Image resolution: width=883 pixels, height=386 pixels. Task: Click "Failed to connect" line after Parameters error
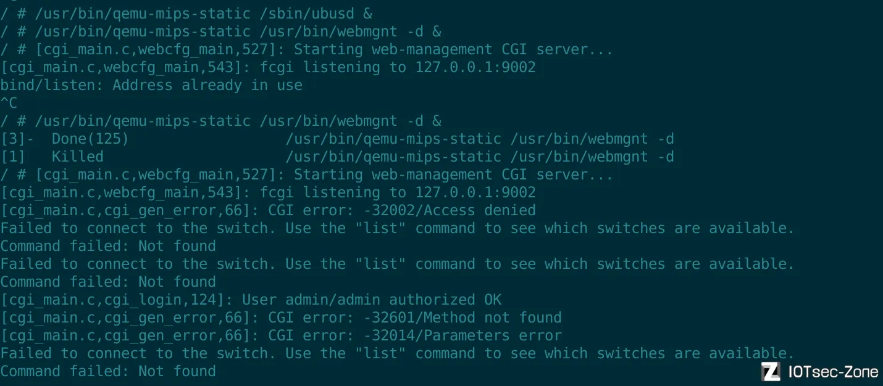pyautogui.click(x=397, y=353)
